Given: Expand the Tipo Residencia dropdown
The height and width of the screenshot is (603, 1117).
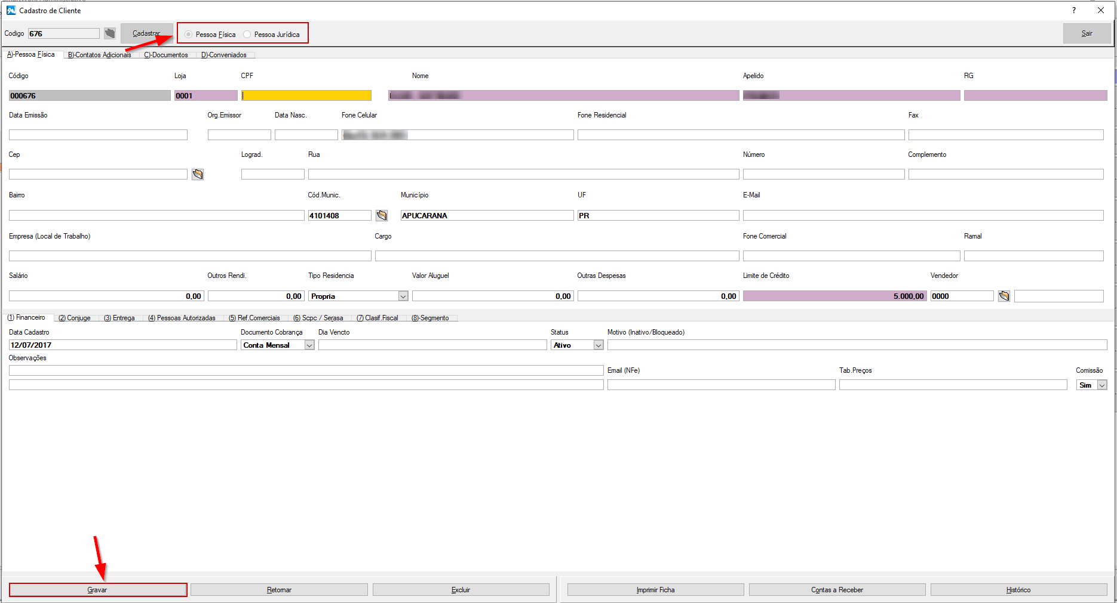Looking at the screenshot, I should pyautogui.click(x=403, y=296).
